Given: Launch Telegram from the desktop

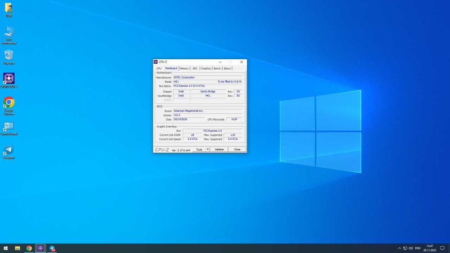Looking at the screenshot, I should [x=9, y=150].
